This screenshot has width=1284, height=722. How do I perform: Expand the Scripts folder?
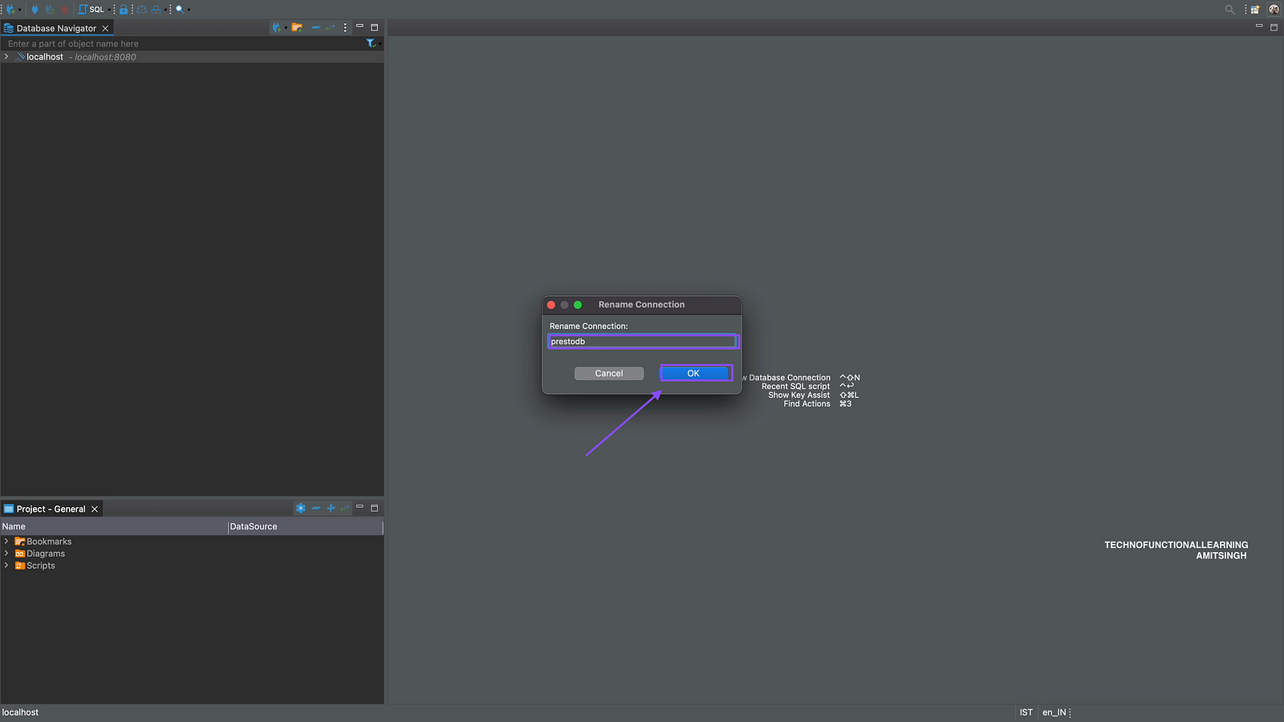pyautogui.click(x=6, y=566)
